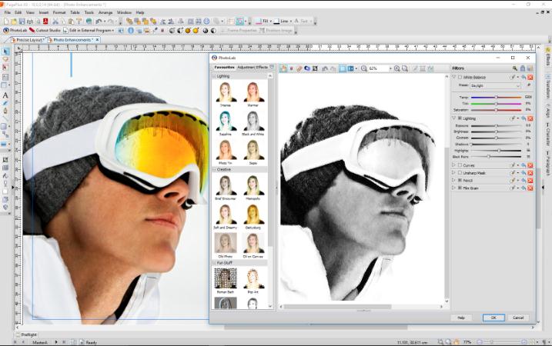This screenshot has height=346, width=552.
Task: Delete the White Balance filter with red X
Action: 530,77
